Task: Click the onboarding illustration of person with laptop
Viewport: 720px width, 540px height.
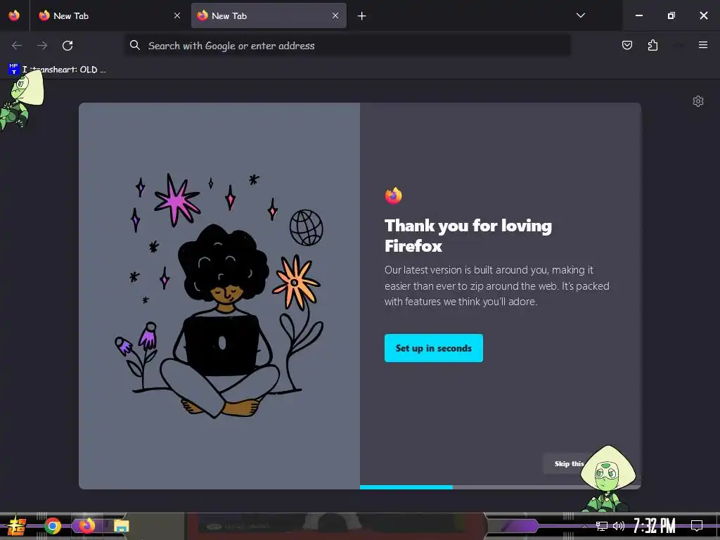Action: click(219, 296)
